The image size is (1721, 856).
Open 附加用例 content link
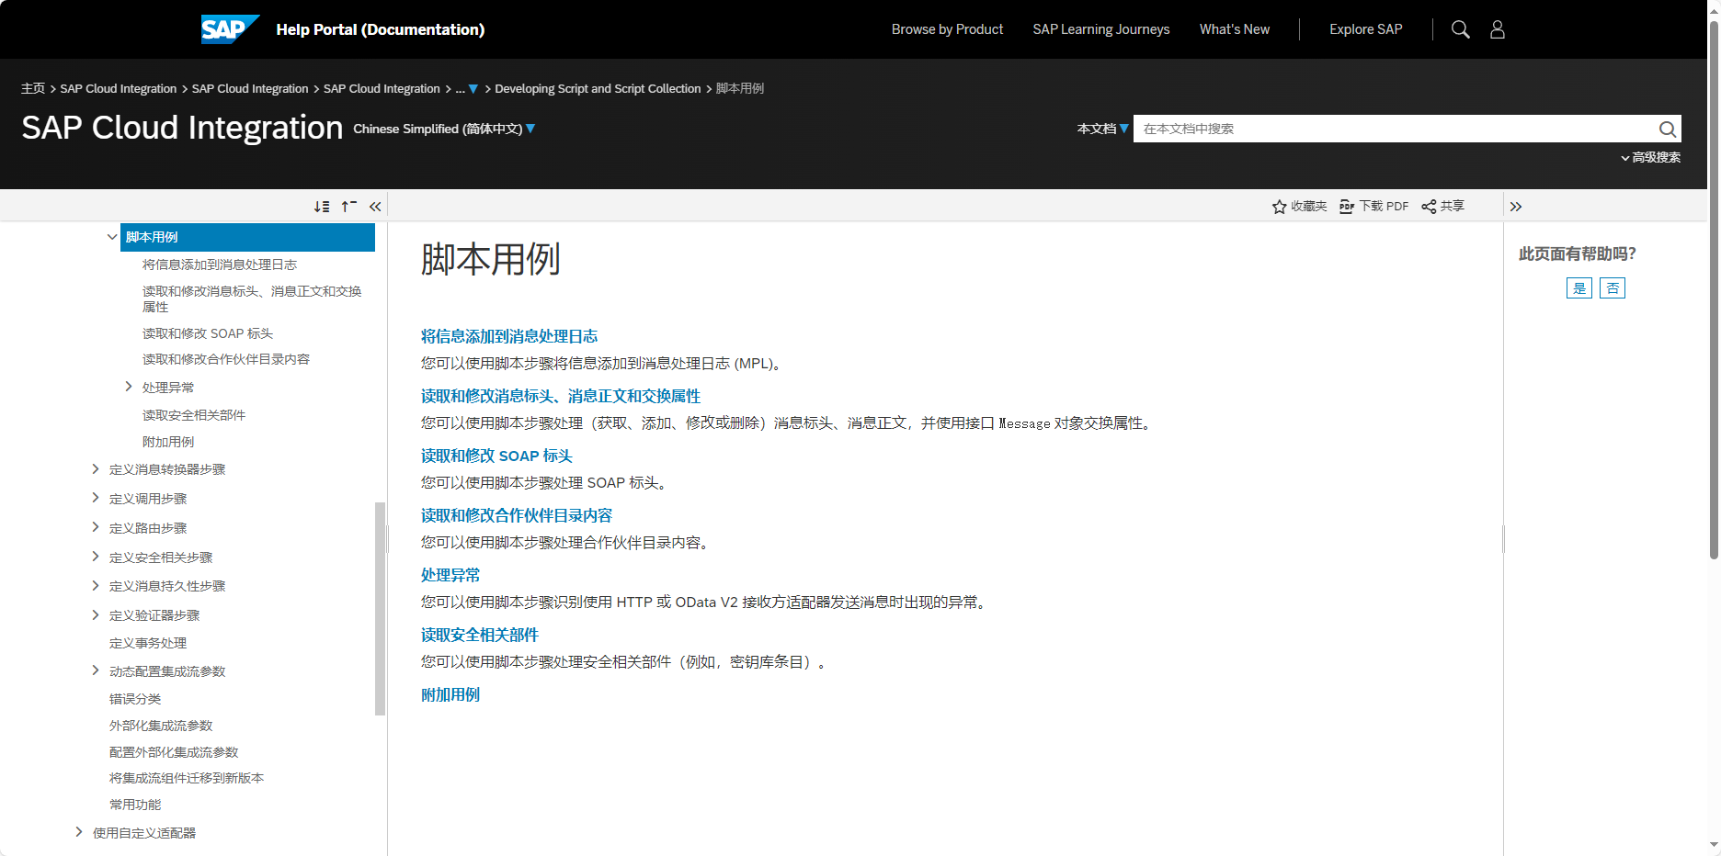point(450,694)
